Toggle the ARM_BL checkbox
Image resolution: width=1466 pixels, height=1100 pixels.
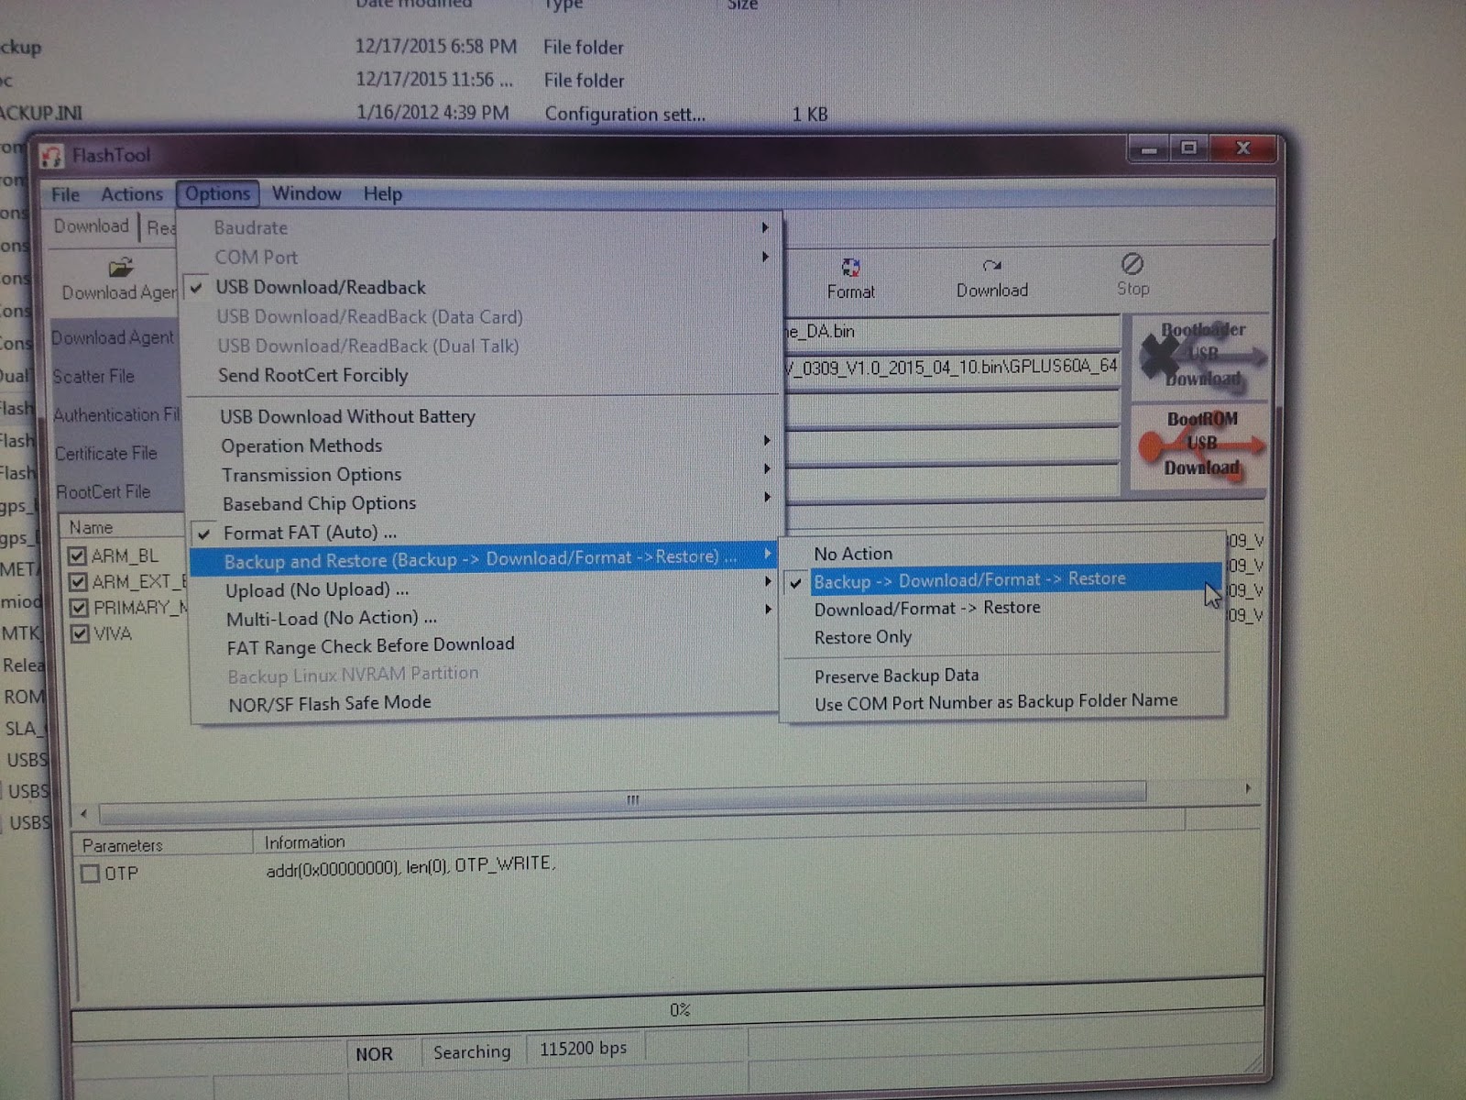[x=77, y=555]
